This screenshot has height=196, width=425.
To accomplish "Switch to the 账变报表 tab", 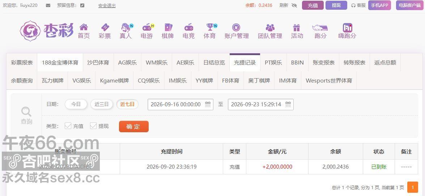I will click(324, 63).
